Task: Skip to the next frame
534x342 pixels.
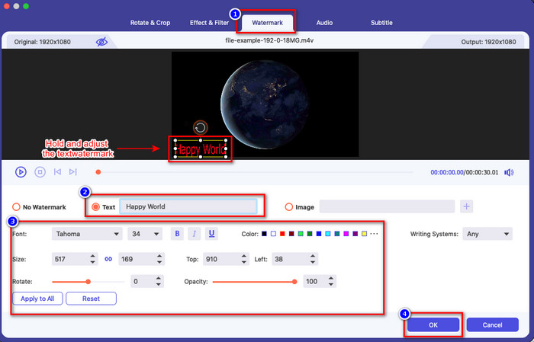Action: 75,172
